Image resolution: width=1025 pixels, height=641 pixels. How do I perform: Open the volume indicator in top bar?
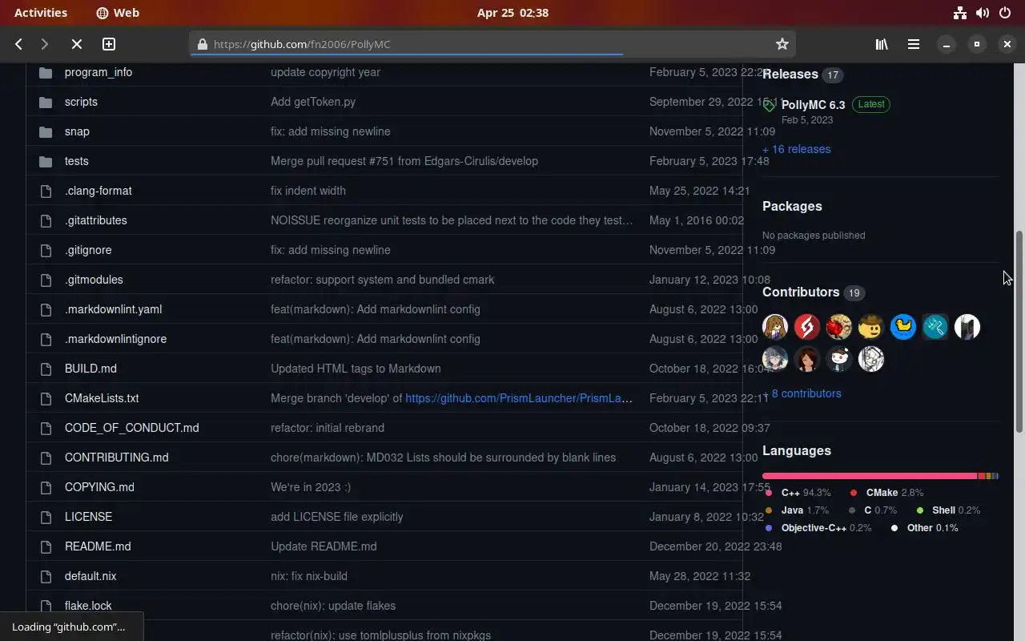pyautogui.click(x=983, y=12)
